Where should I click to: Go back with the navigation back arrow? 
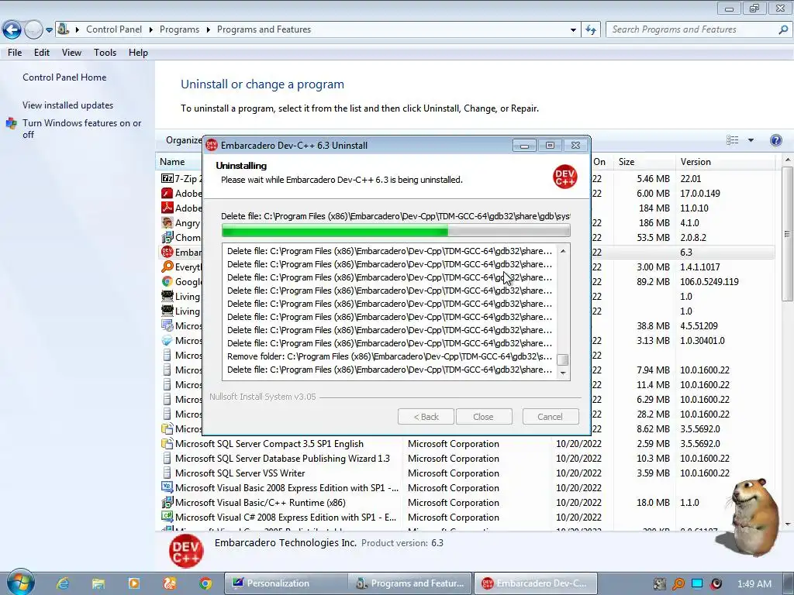(12, 30)
